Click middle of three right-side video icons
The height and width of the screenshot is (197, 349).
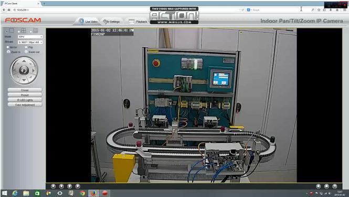(x=326, y=186)
